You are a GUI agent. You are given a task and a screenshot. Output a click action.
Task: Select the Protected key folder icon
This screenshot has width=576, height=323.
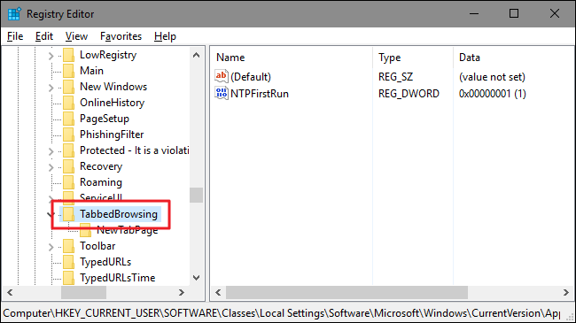(x=68, y=150)
